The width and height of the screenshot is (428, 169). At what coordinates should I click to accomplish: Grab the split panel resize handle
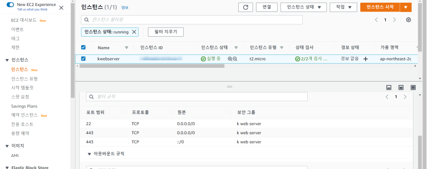pyautogui.click(x=230, y=87)
